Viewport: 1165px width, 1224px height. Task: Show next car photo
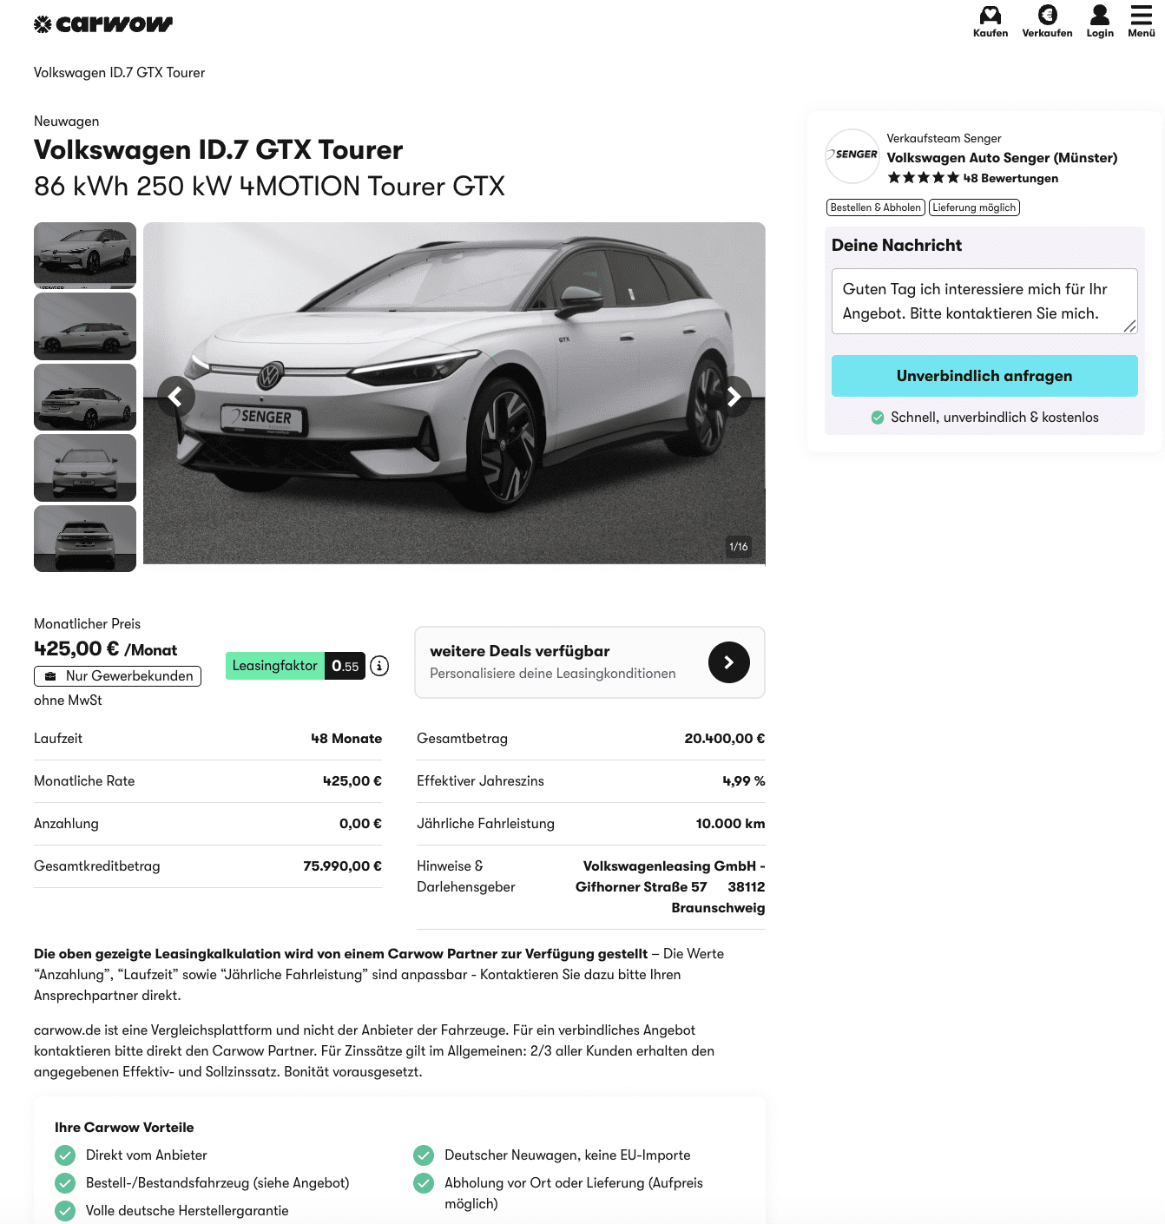pyautogui.click(x=734, y=397)
